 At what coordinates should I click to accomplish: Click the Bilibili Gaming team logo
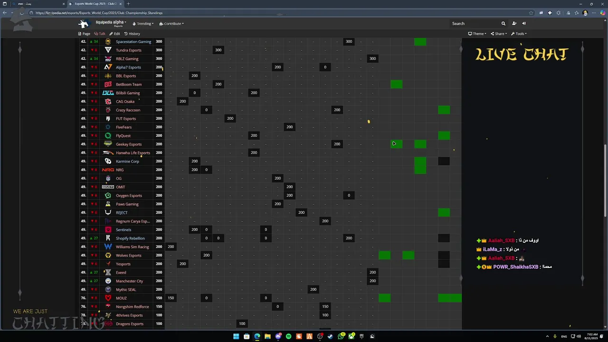coord(108,93)
